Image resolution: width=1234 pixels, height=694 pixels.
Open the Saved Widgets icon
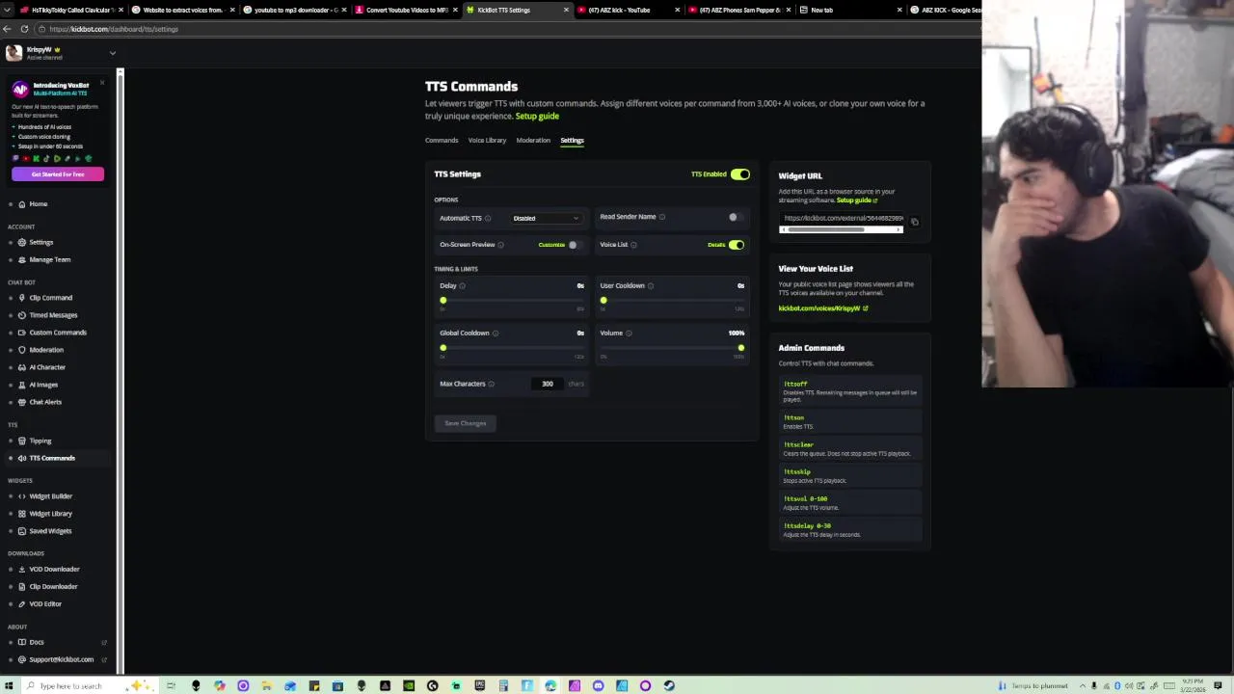(x=22, y=531)
